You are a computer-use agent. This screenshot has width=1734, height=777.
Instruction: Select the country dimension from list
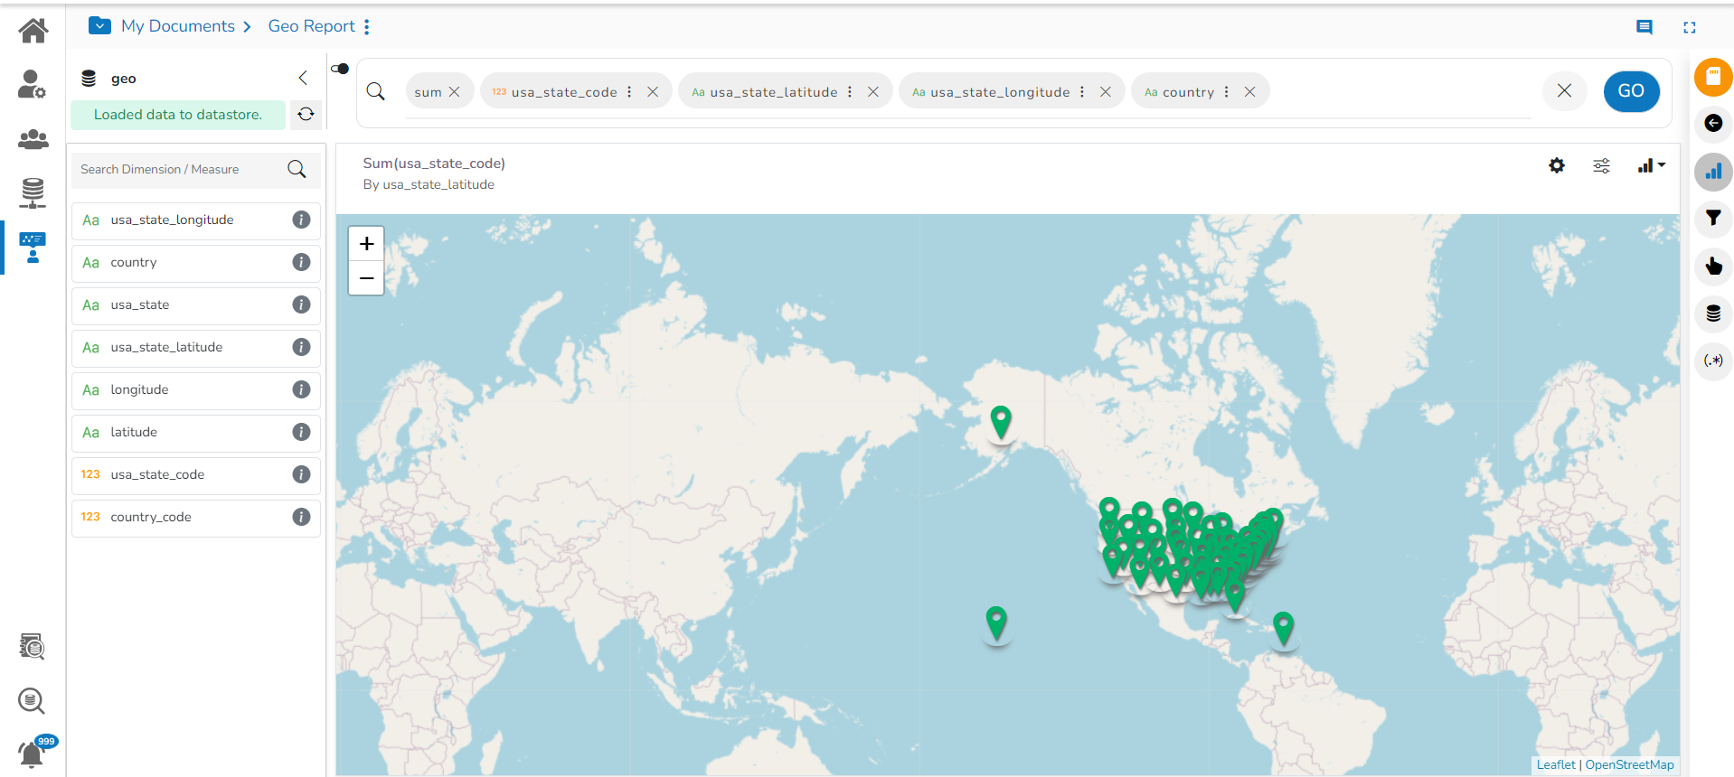(134, 262)
